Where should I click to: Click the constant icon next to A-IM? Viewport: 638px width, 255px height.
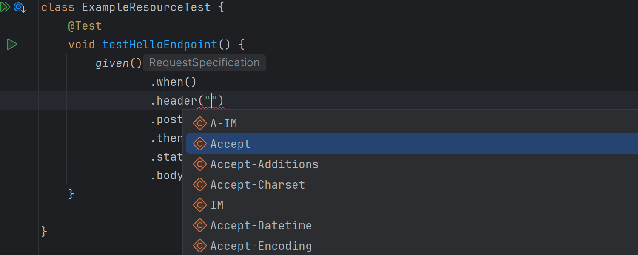coord(200,124)
